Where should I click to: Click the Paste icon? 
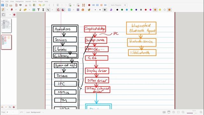[x=34, y=5]
